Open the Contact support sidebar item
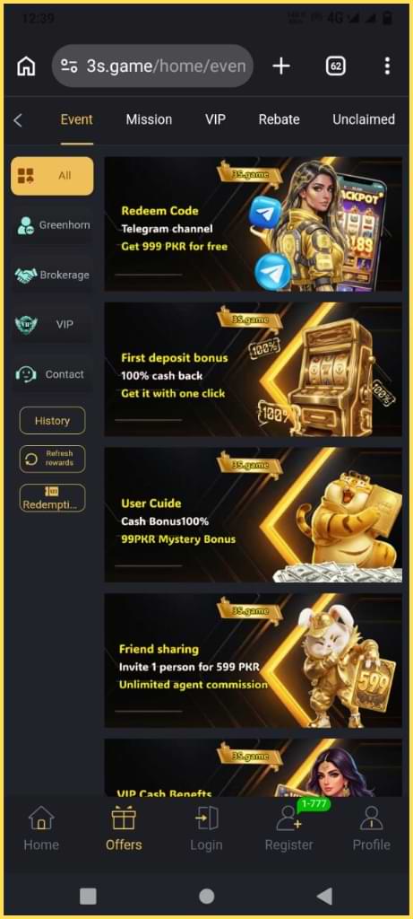413x919 pixels. coord(52,374)
